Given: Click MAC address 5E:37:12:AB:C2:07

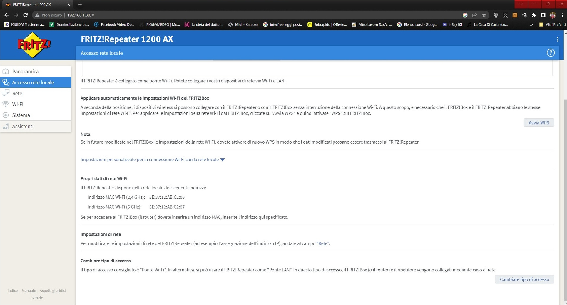Looking at the screenshot, I should 167,207.
